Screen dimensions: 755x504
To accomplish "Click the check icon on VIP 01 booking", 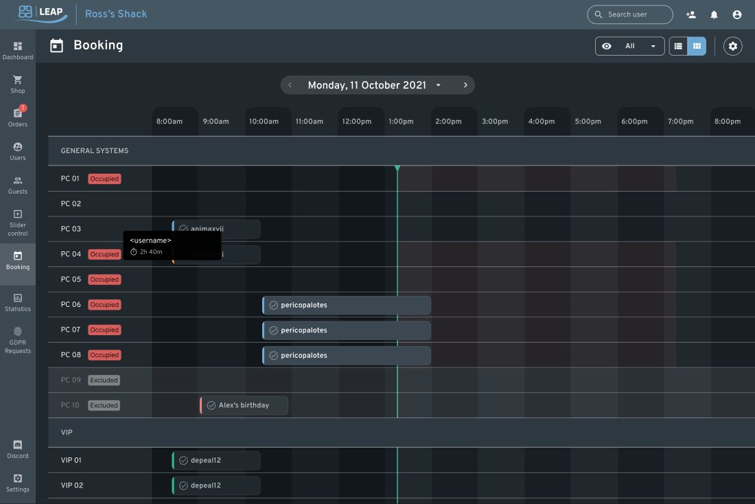I will tap(183, 460).
